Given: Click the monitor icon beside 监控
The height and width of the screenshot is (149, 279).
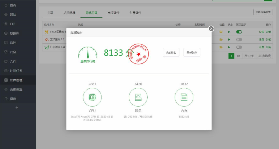Looking at the screenshot, I should 6,42.
